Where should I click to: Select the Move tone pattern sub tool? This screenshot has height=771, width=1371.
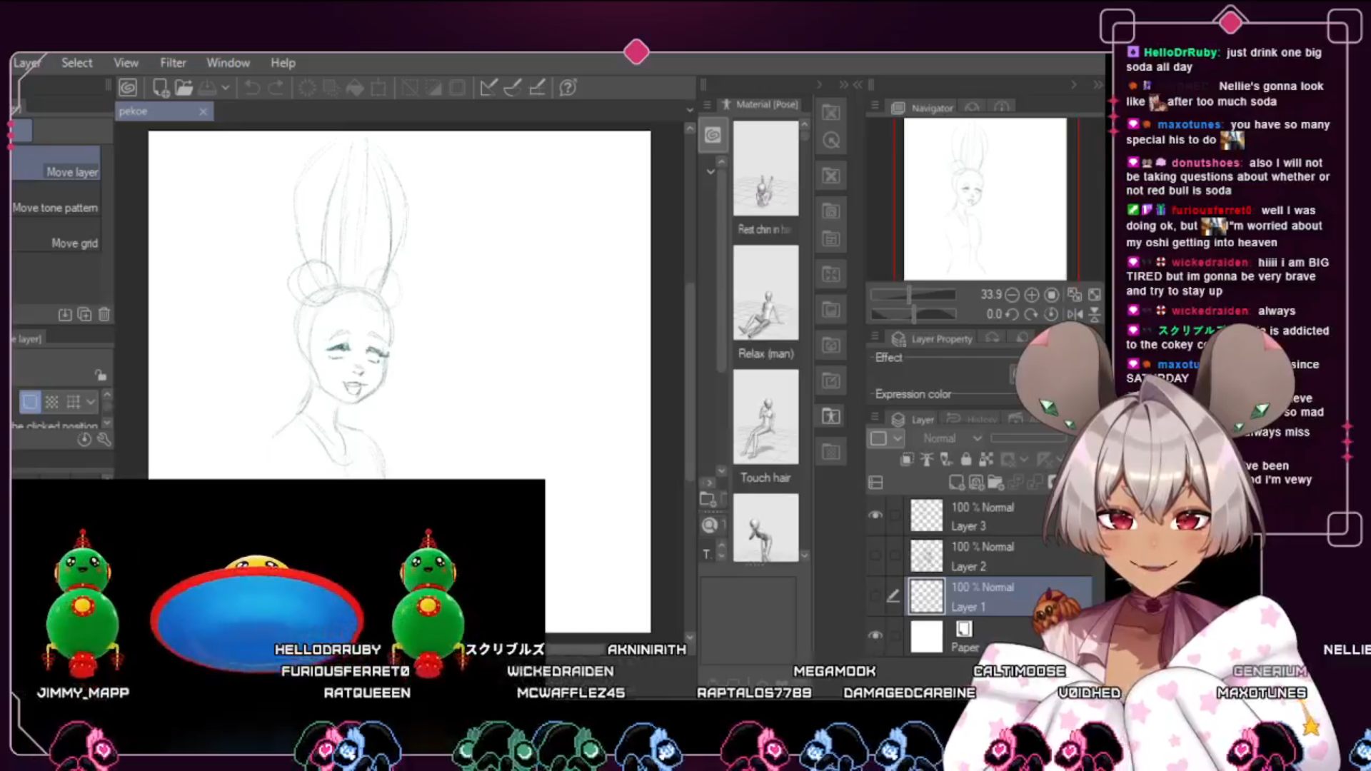coord(56,208)
